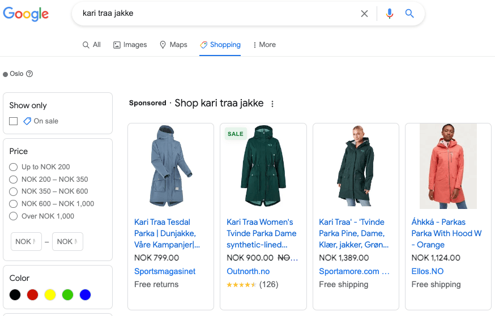This screenshot has height=316, width=495.
Task: Clear the search query with X icon
Action: click(x=364, y=14)
